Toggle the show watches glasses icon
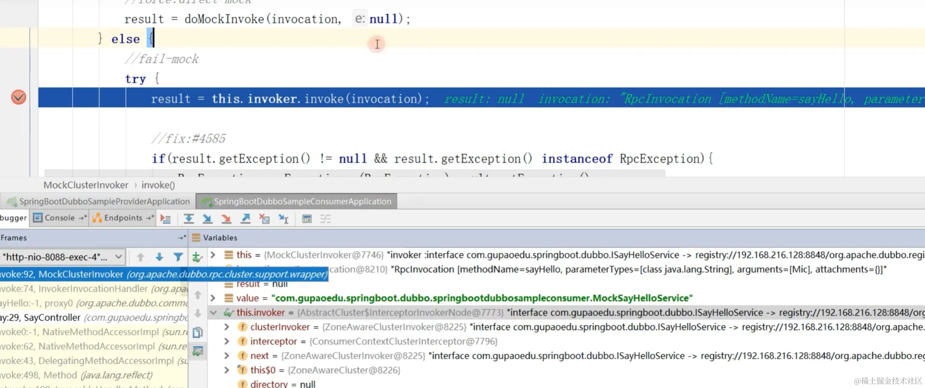 (x=198, y=351)
